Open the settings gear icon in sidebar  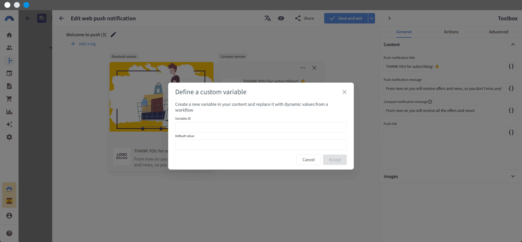click(9, 137)
